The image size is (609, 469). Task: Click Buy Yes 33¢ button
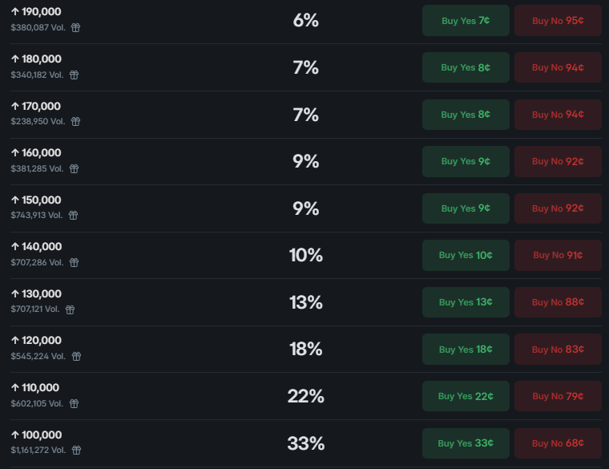(x=466, y=443)
